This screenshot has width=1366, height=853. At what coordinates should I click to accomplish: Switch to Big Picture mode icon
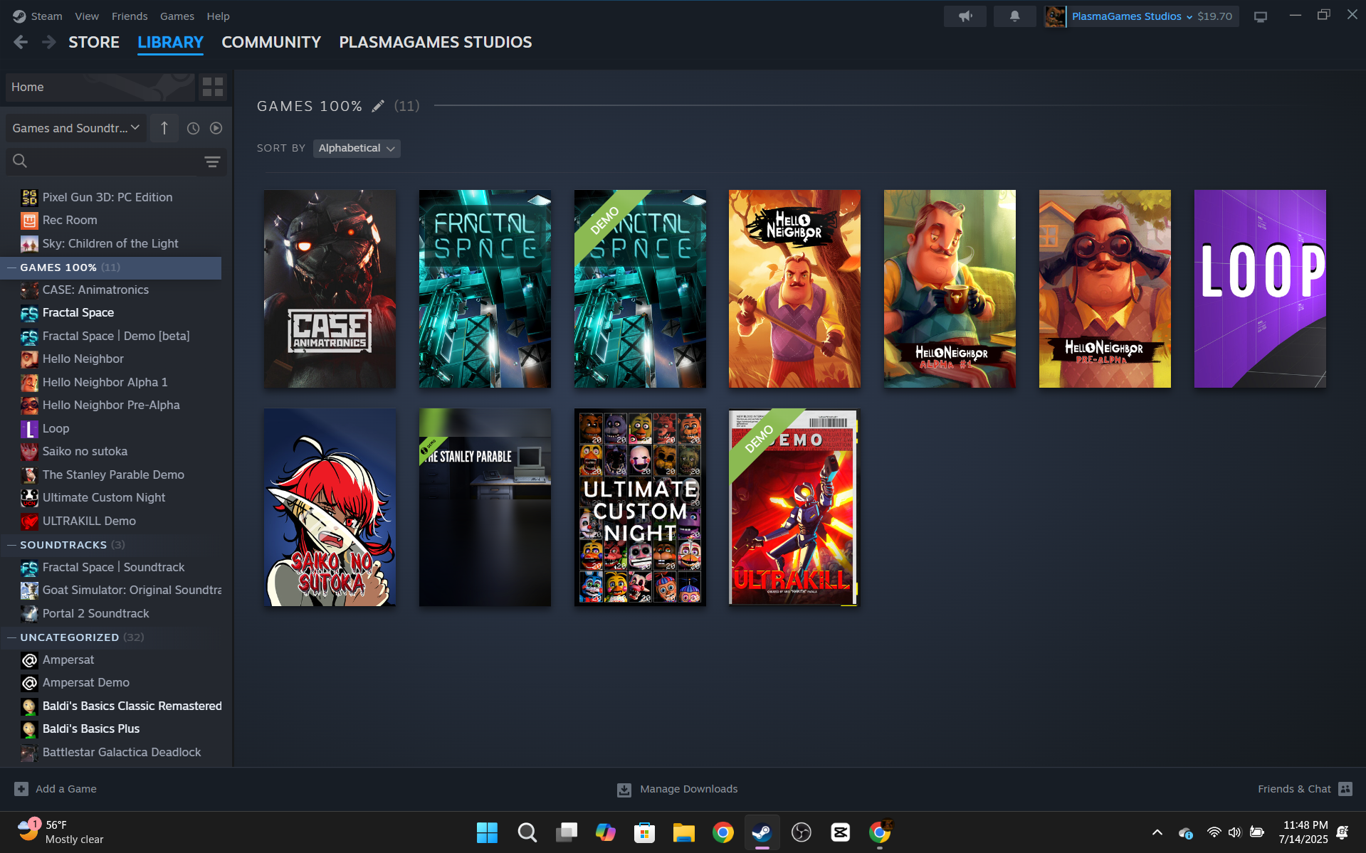pos(1261,16)
